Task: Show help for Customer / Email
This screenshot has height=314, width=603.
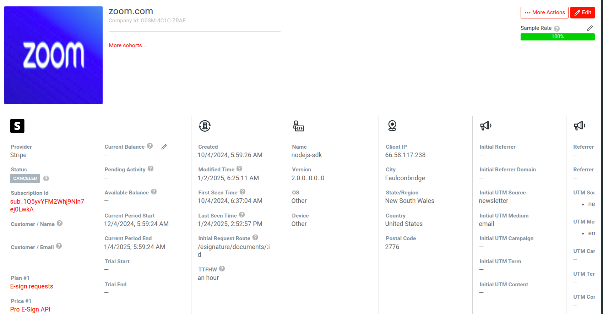Action: (x=59, y=246)
